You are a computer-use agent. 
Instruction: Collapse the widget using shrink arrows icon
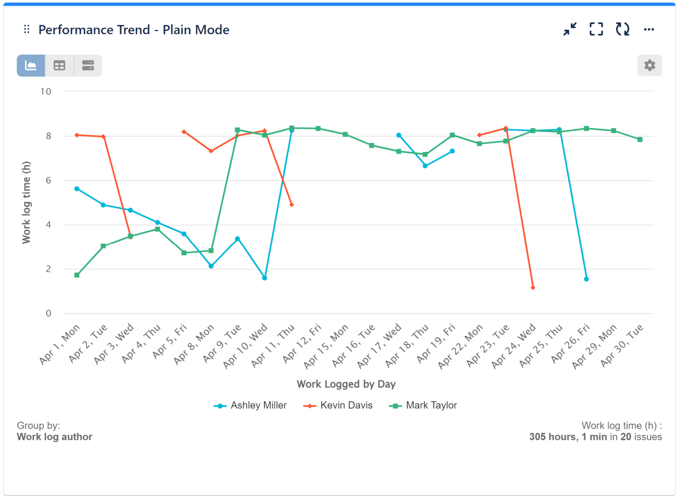pyautogui.click(x=570, y=29)
